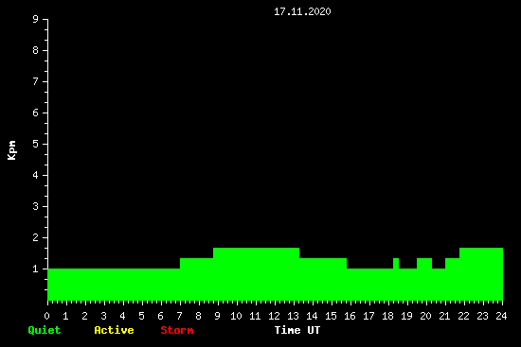Click hour 18 on the time axis

[x=387, y=316]
